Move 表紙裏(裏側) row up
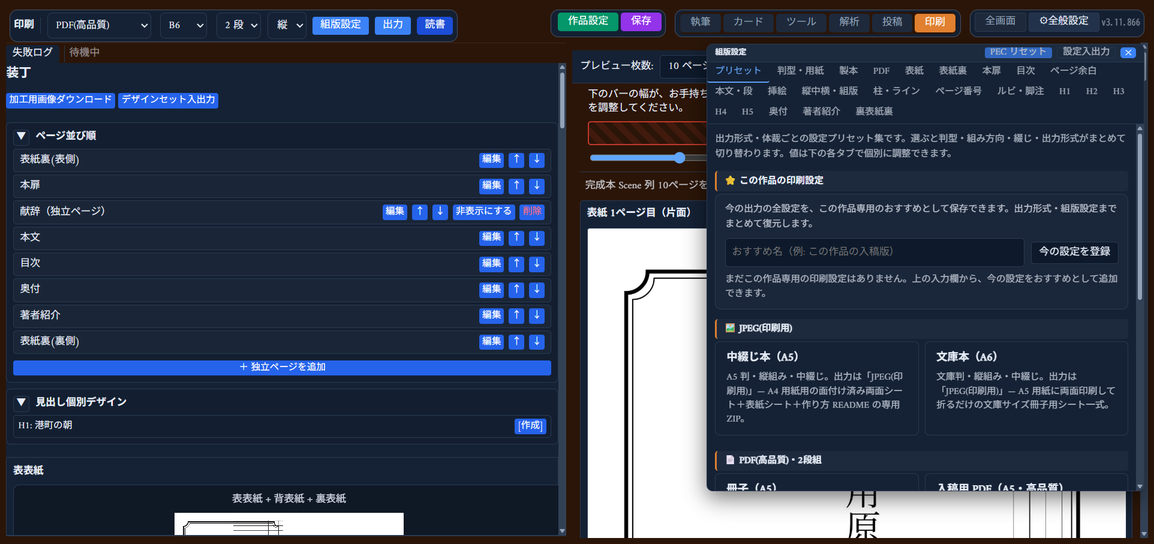The image size is (1154, 544). point(516,342)
